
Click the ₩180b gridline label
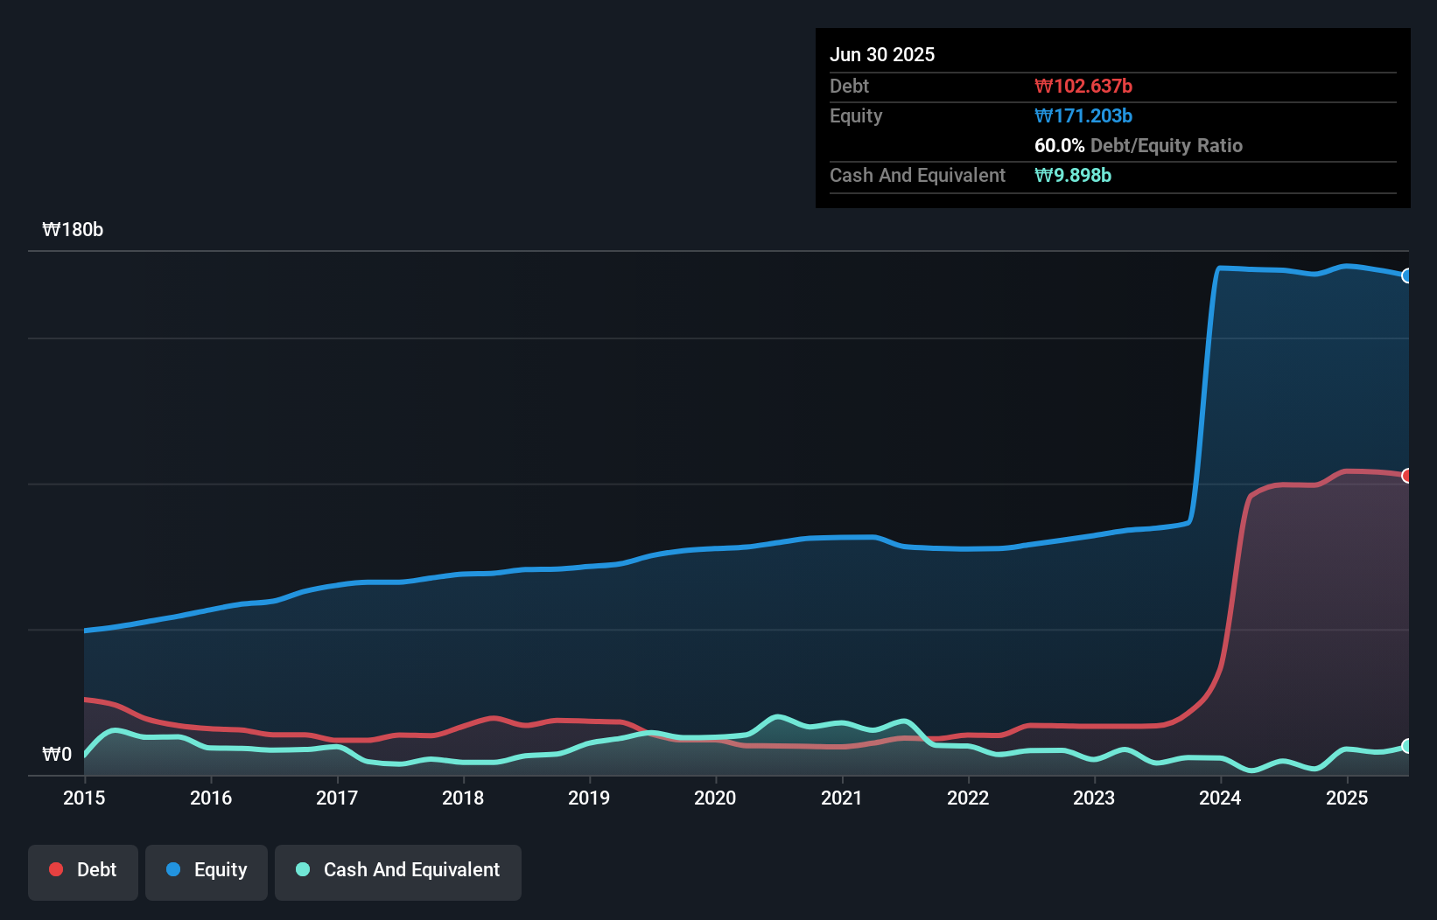pos(74,230)
